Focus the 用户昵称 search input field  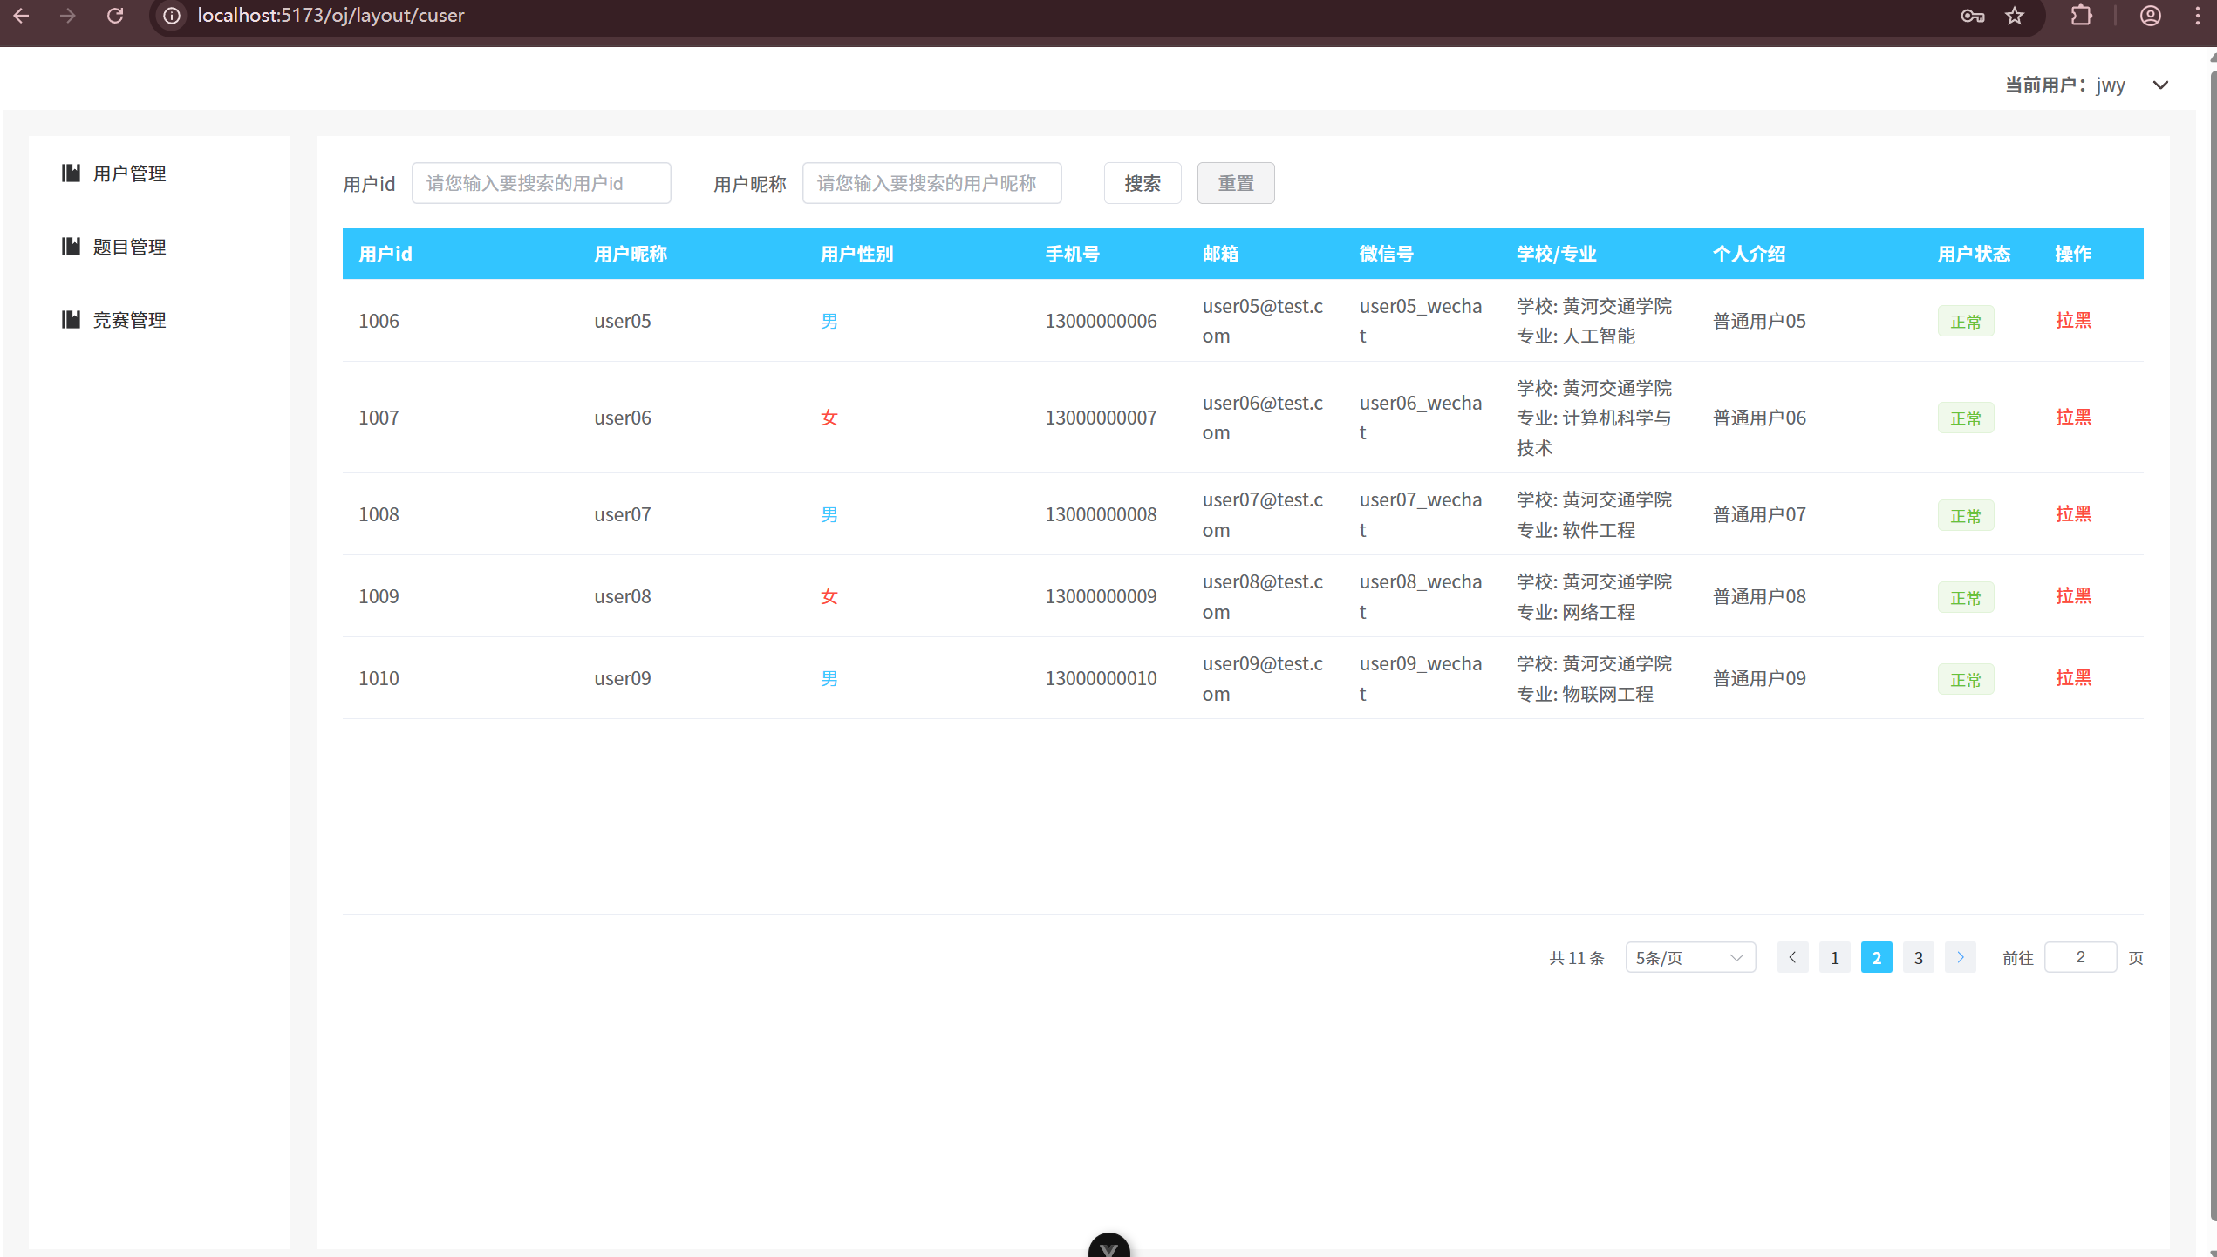[x=931, y=183]
